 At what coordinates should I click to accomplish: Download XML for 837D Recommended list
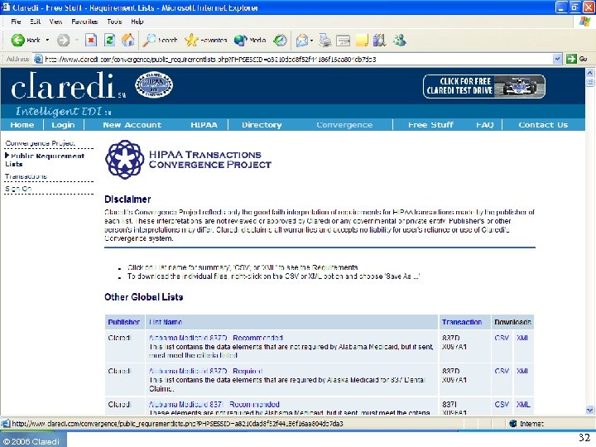pyautogui.click(x=522, y=338)
